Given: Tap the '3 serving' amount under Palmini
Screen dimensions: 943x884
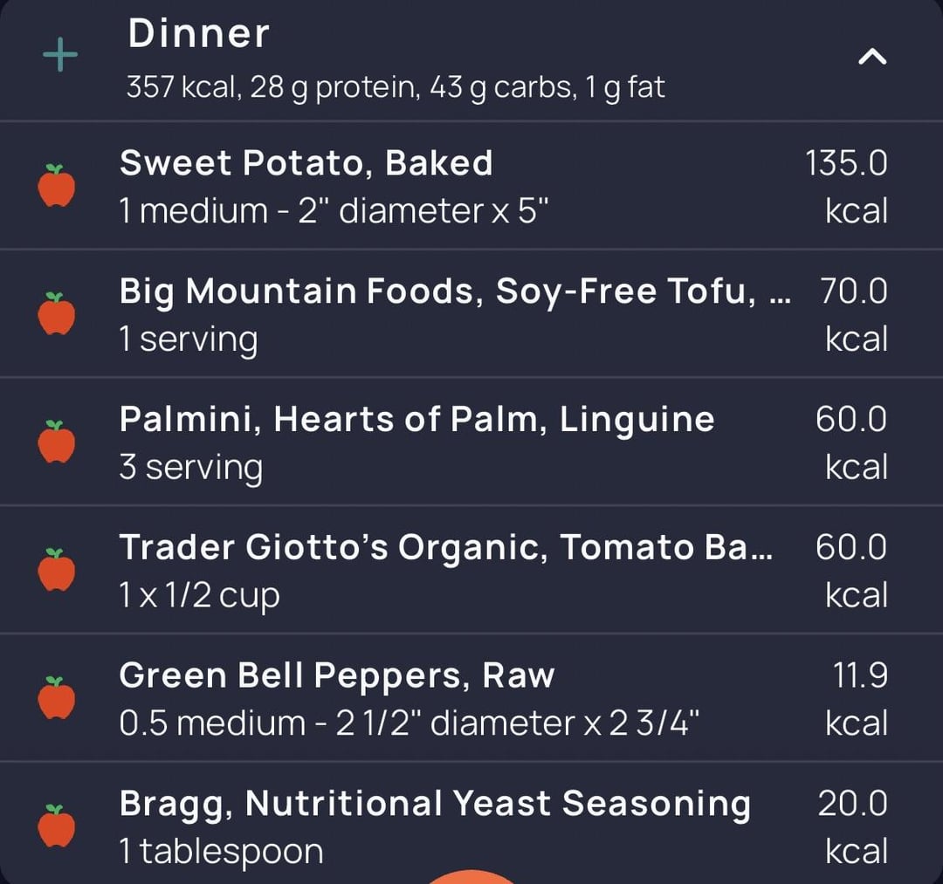Looking at the screenshot, I should tap(190, 468).
